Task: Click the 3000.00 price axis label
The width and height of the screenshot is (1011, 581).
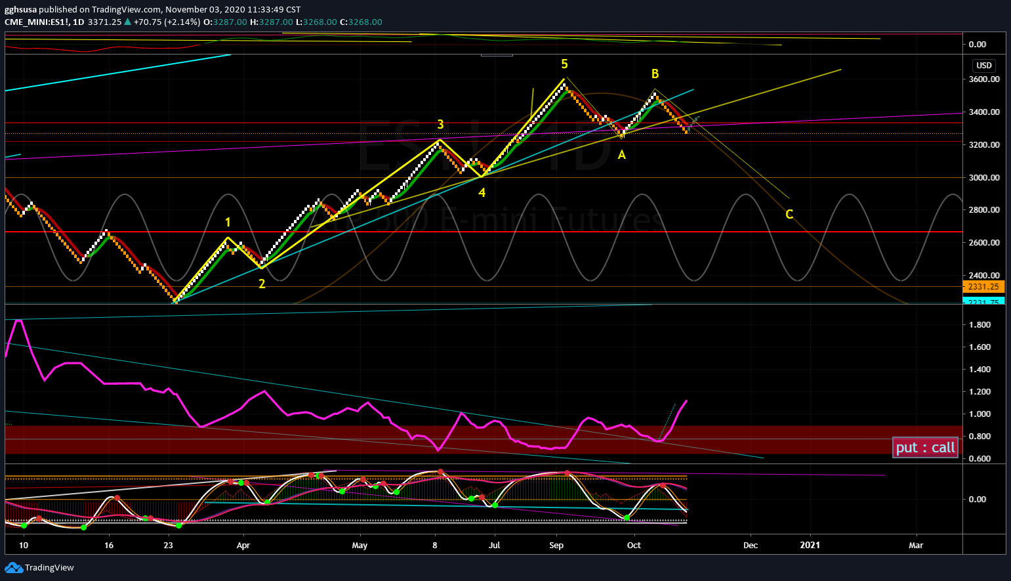Action: coord(984,178)
